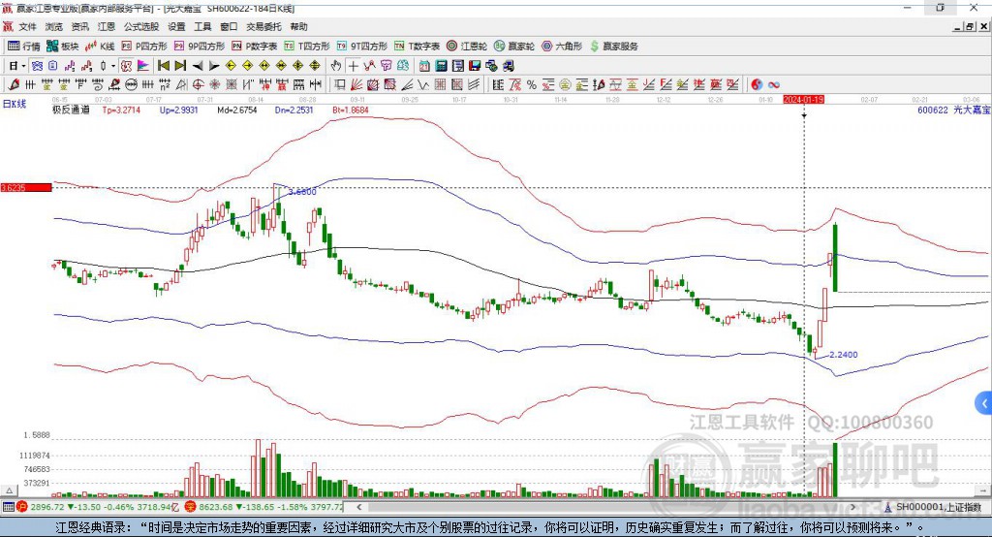Viewport: 992px width, 537px height.
Task: Click the blue infinity loop icon
Action: 774,85
